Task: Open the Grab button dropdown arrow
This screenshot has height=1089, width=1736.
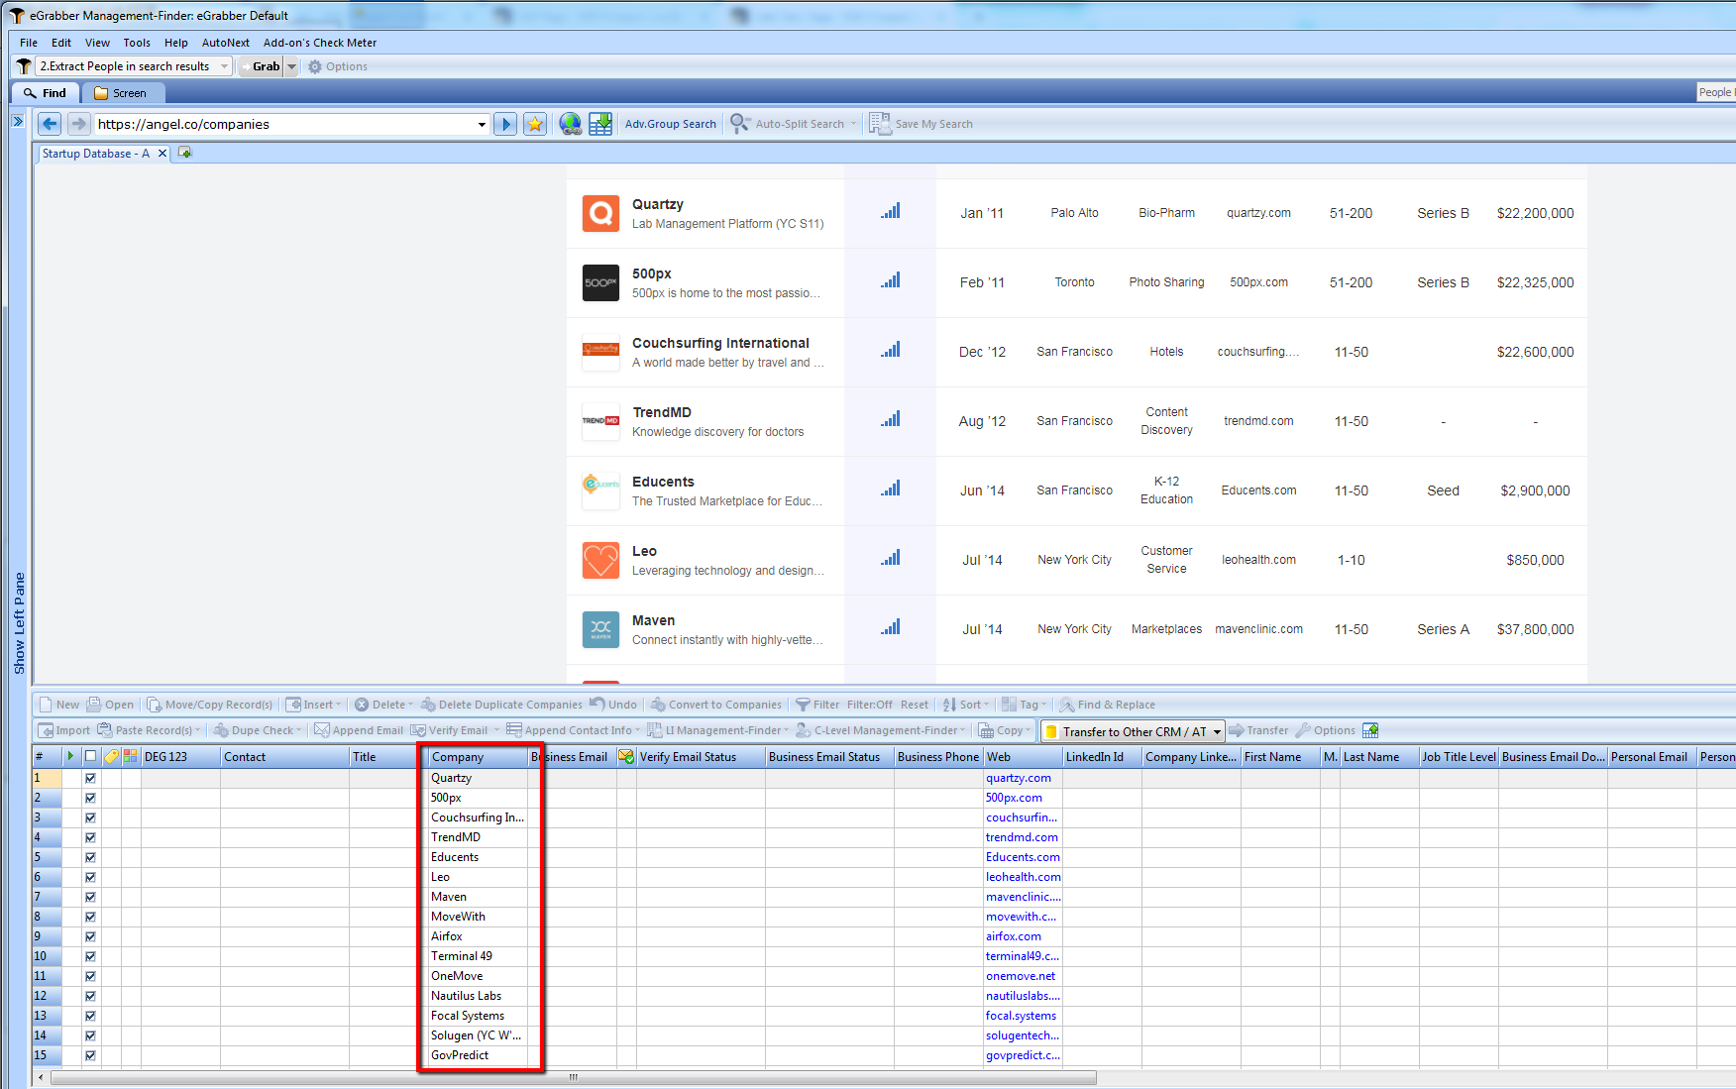Action: point(291,66)
